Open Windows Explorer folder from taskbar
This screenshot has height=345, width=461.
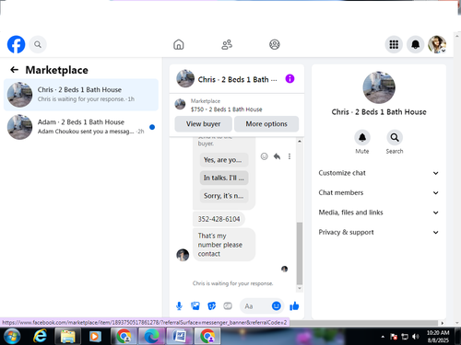67,337
